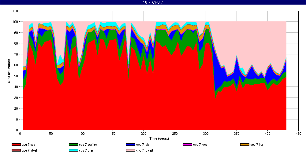Click the pink cpu 7 iowait legend swatch
306x154 pixels.
point(131,151)
